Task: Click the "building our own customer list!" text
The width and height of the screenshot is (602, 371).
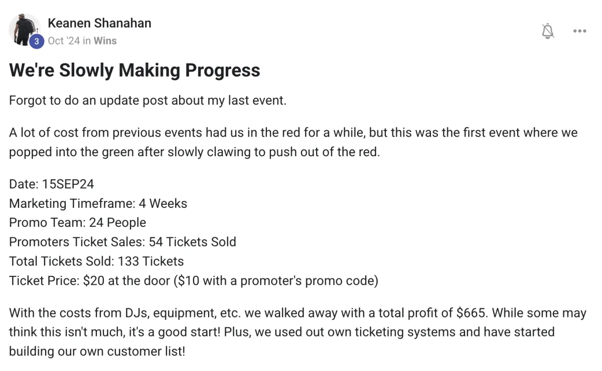Action: pos(97,351)
